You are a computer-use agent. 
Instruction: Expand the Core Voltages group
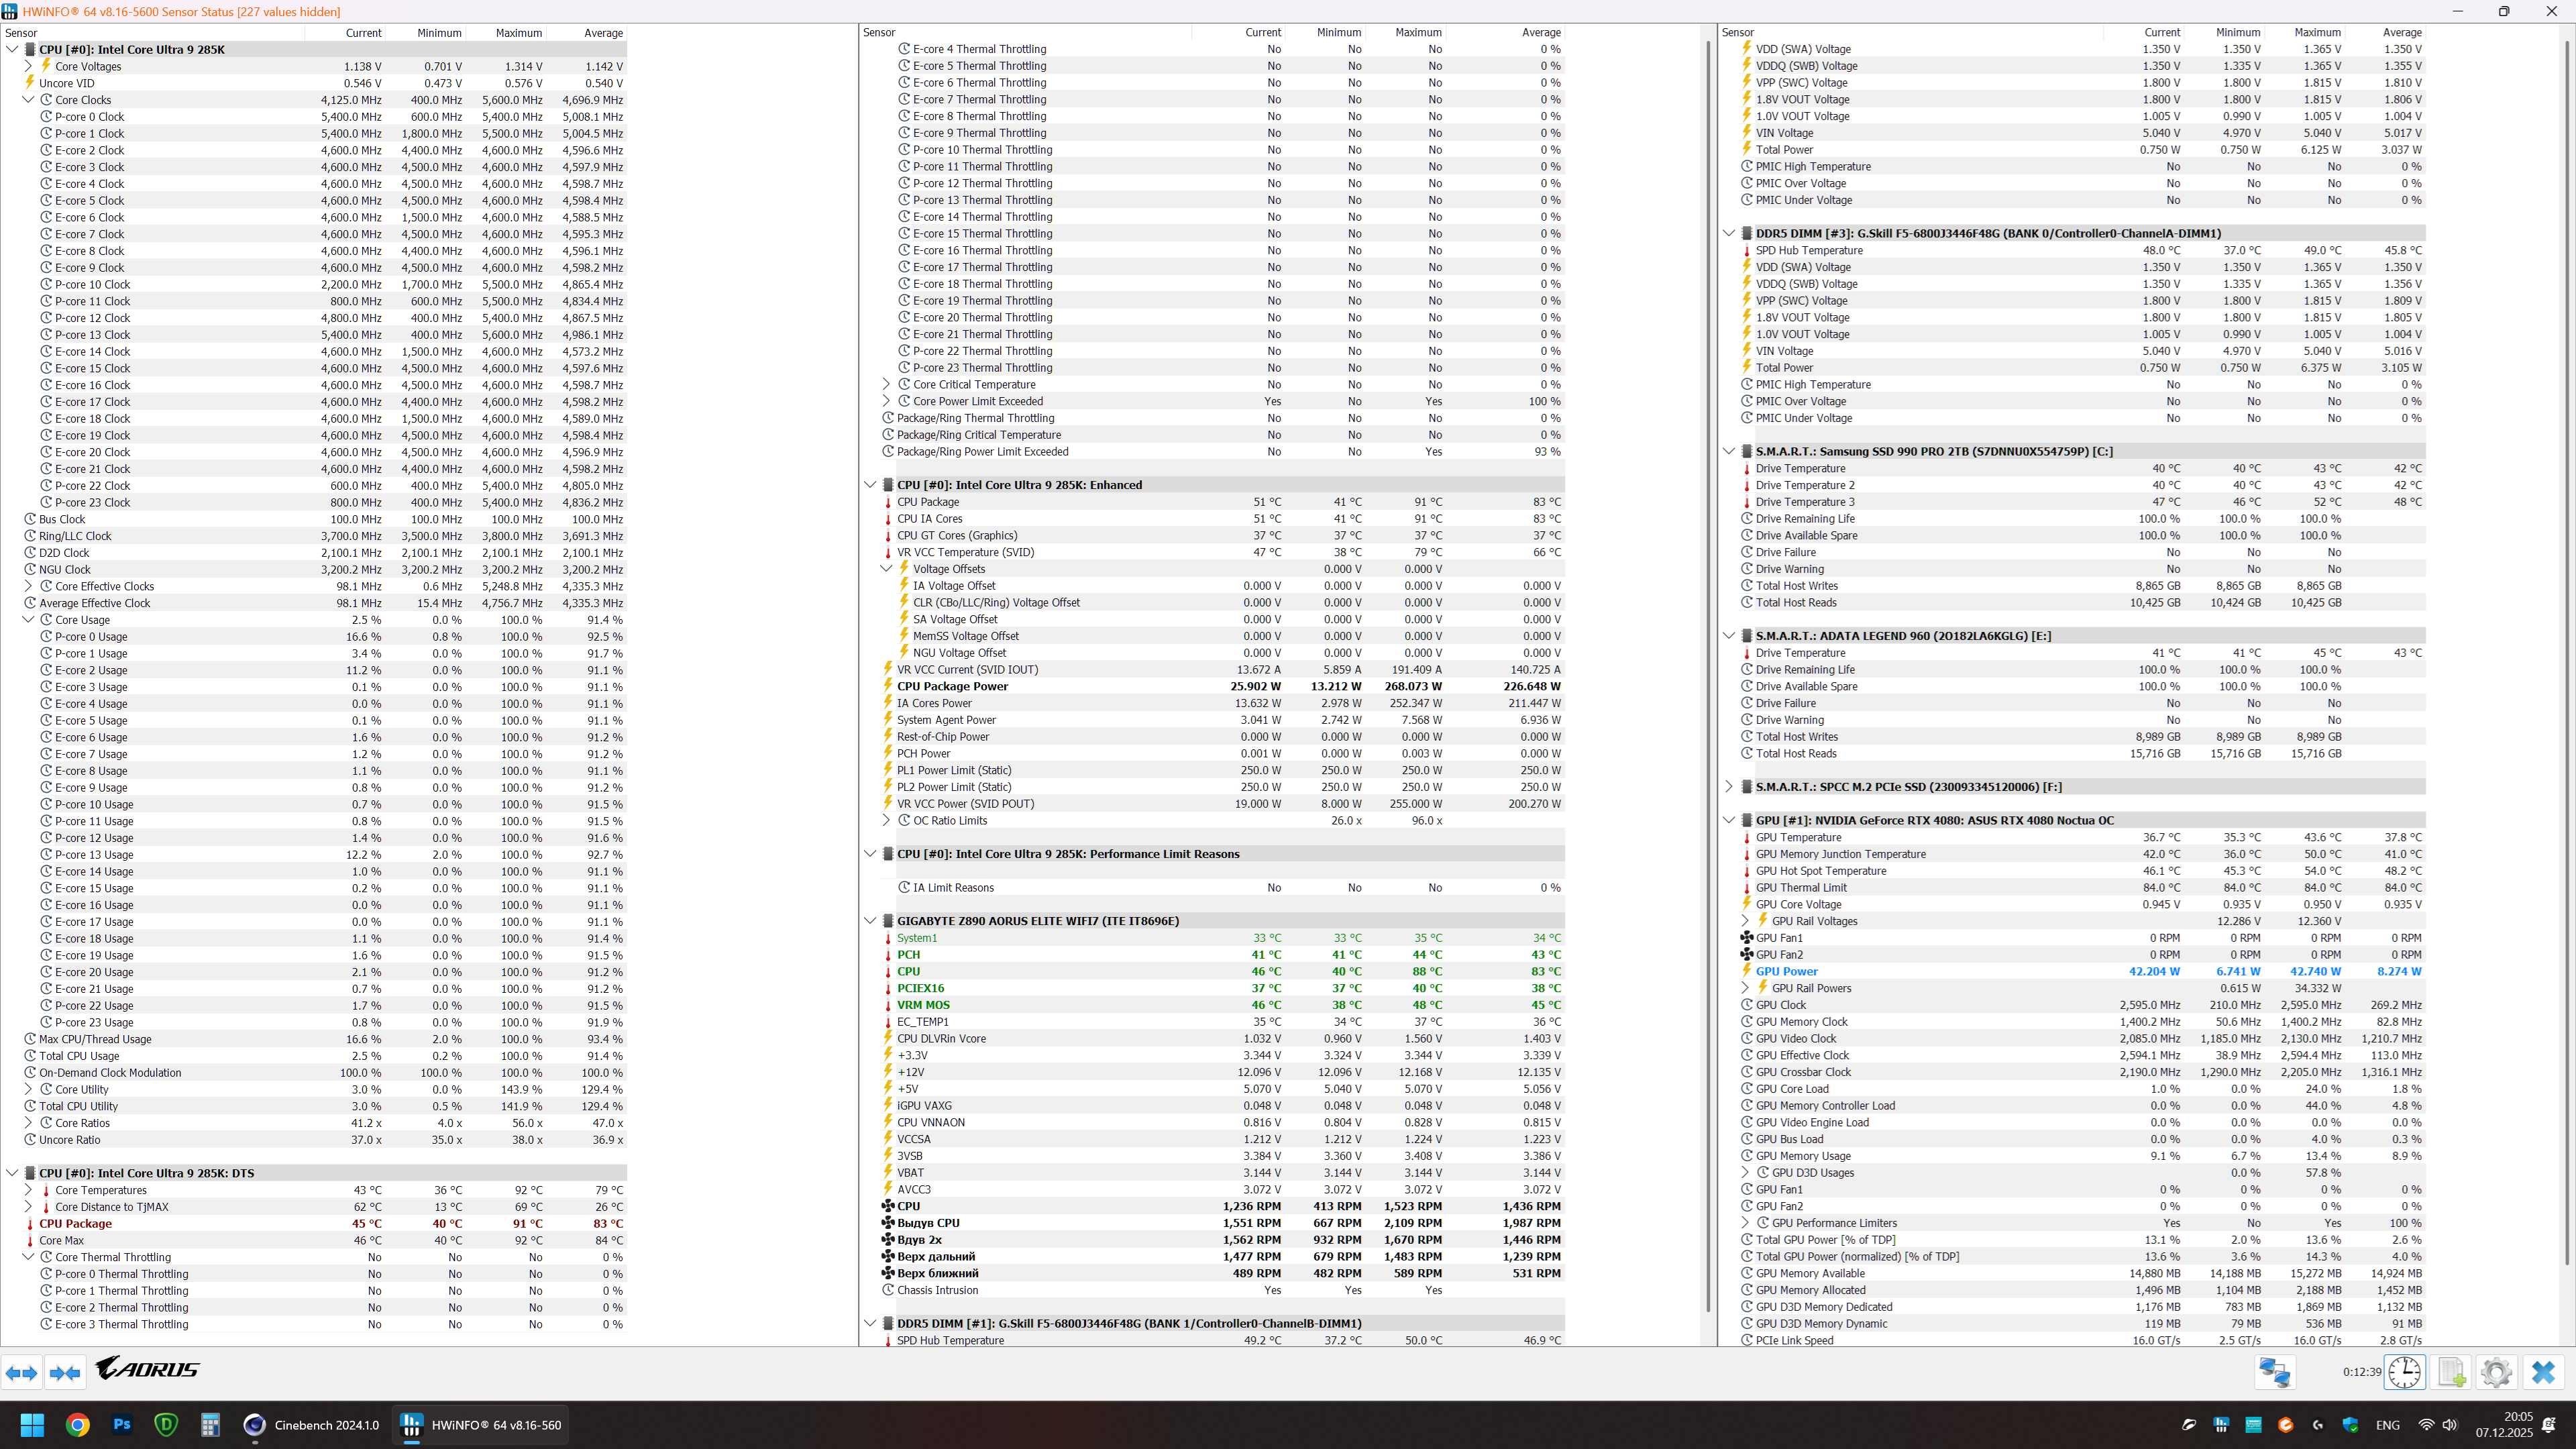[x=28, y=66]
